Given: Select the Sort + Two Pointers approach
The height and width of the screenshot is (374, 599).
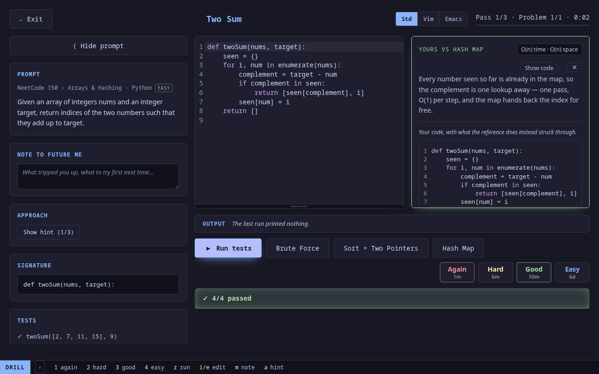Looking at the screenshot, I should [381, 248].
